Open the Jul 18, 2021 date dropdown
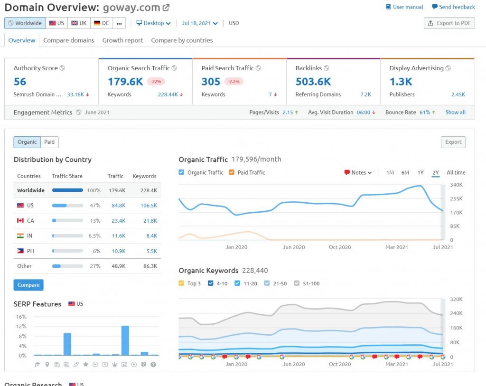The image size is (486, 386). [x=200, y=23]
